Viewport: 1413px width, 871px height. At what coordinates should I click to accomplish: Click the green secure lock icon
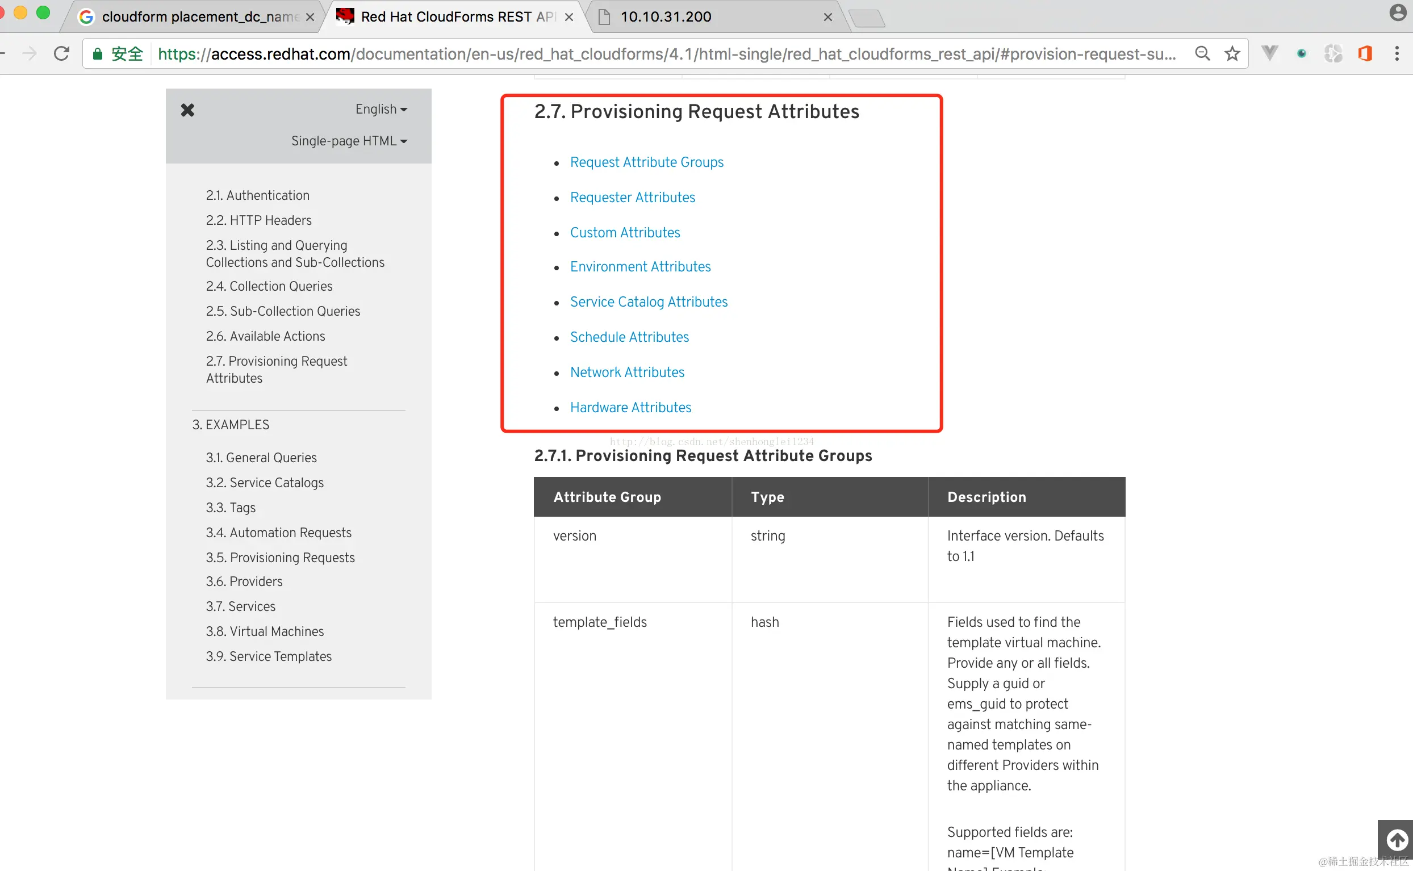98,54
